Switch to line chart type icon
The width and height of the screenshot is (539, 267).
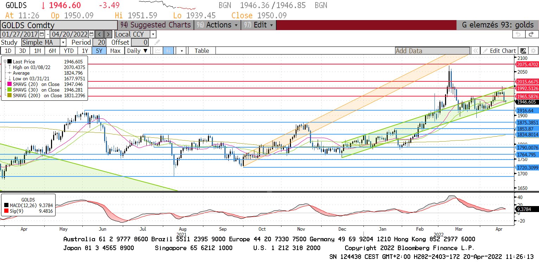click(x=158, y=51)
